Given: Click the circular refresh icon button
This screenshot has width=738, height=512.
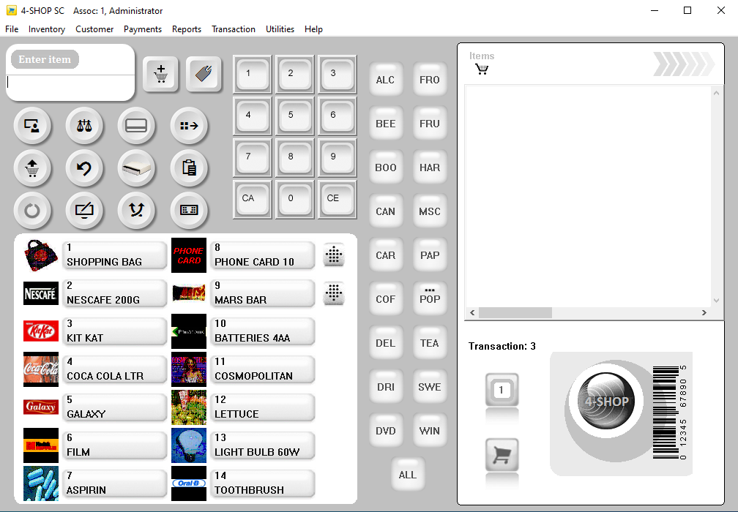Looking at the screenshot, I should click(32, 210).
